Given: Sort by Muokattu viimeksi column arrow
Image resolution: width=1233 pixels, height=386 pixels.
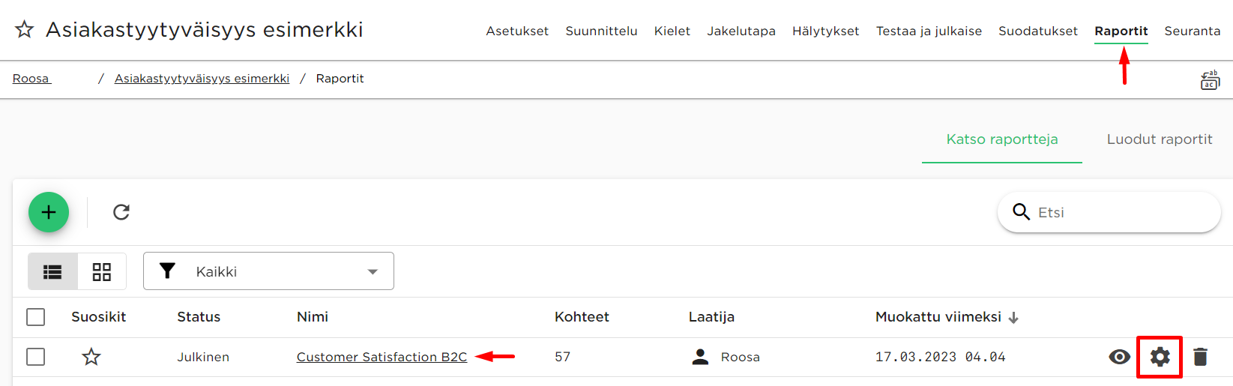Looking at the screenshot, I should [1013, 318].
